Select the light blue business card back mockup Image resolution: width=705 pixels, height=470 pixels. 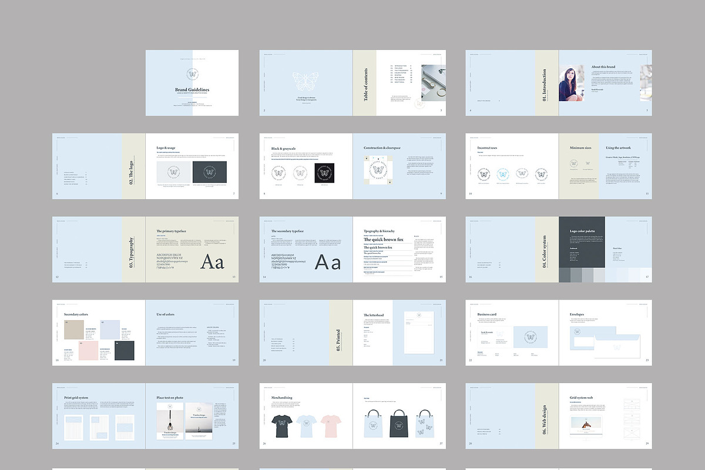point(530,337)
